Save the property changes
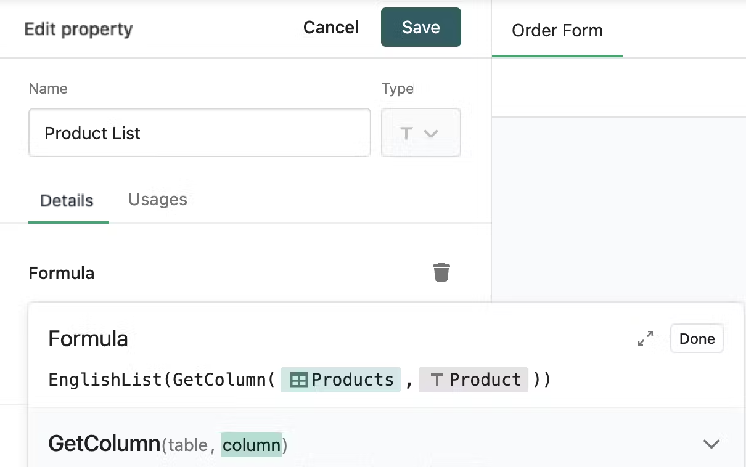 click(x=421, y=27)
